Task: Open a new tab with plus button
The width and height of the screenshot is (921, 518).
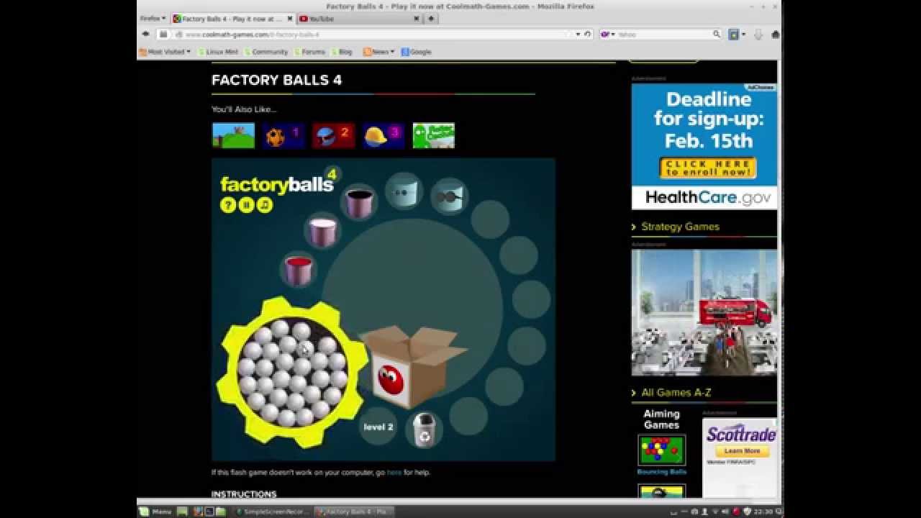Action: coord(431,19)
